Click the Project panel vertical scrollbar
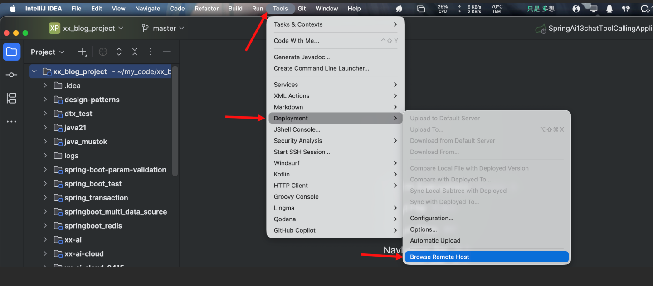This screenshot has height=286, width=653. click(175, 122)
